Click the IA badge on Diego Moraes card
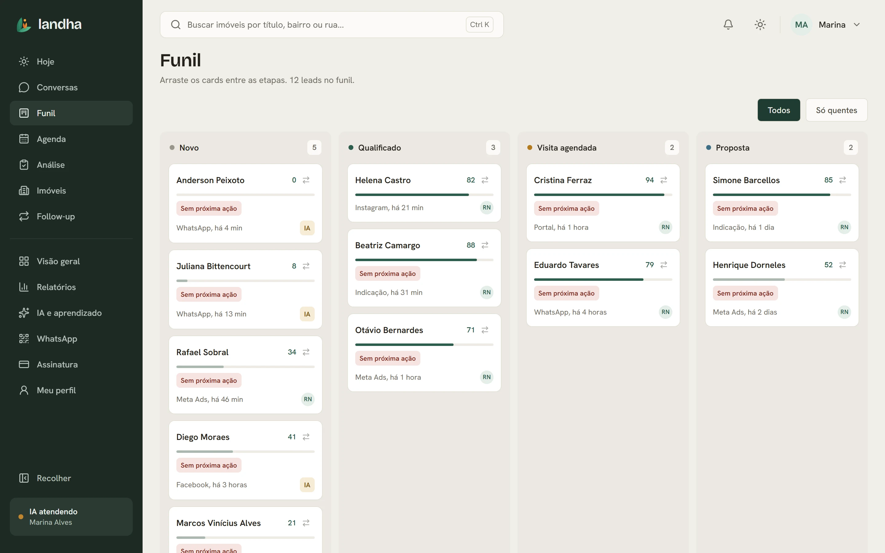 [x=307, y=484]
